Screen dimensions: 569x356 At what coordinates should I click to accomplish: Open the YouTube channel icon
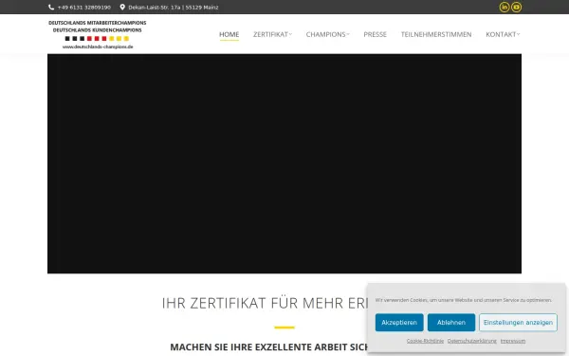[517, 7]
